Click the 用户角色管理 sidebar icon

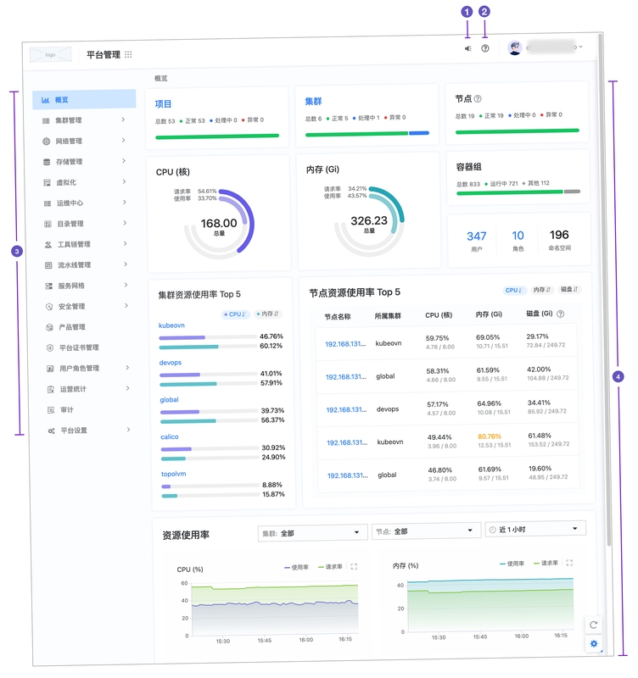[50, 369]
